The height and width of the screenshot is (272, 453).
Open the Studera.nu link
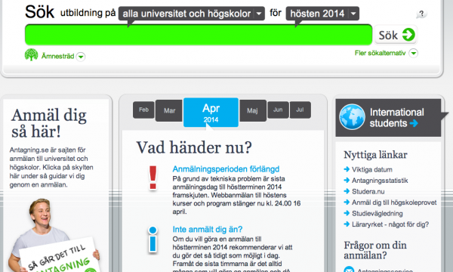368,192
